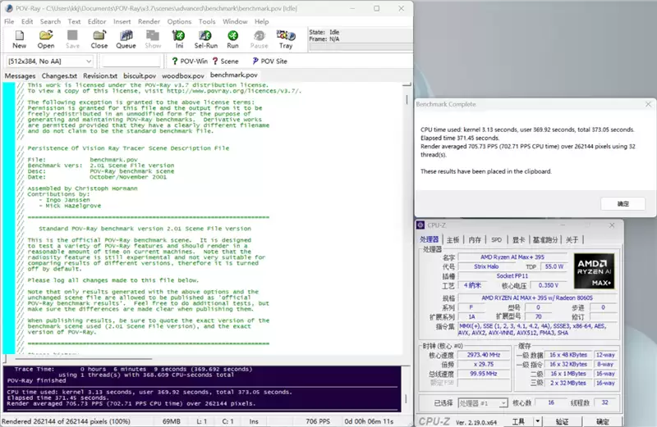Switch to the woodbox.pov tab
Image resolution: width=657 pixels, height=427 pixels.
pyautogui.click(x=182, y=75)
